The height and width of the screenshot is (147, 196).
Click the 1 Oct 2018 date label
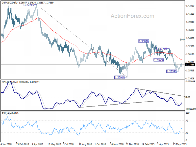click(x=100, y=144)
